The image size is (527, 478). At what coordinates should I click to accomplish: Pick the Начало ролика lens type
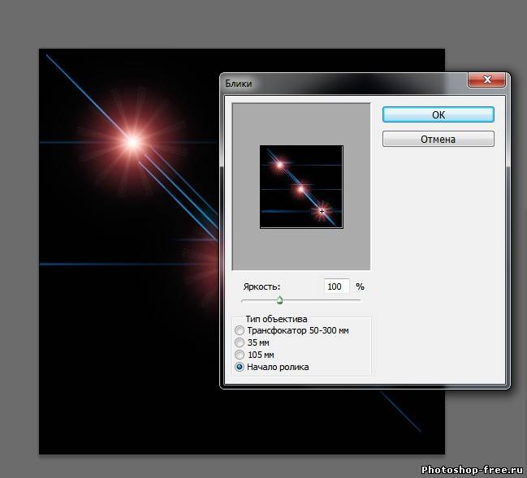point(239,367)
